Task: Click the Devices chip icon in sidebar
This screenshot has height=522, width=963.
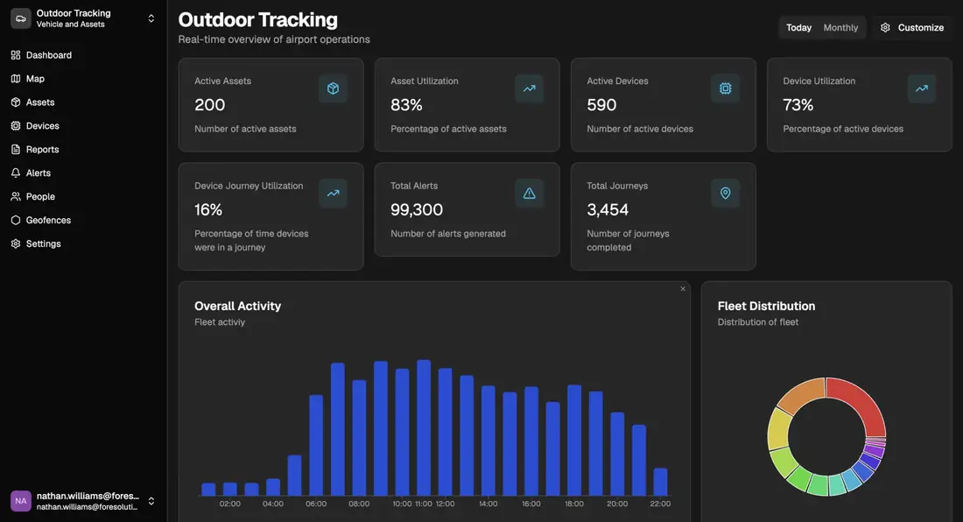Action: click(16, 126)
